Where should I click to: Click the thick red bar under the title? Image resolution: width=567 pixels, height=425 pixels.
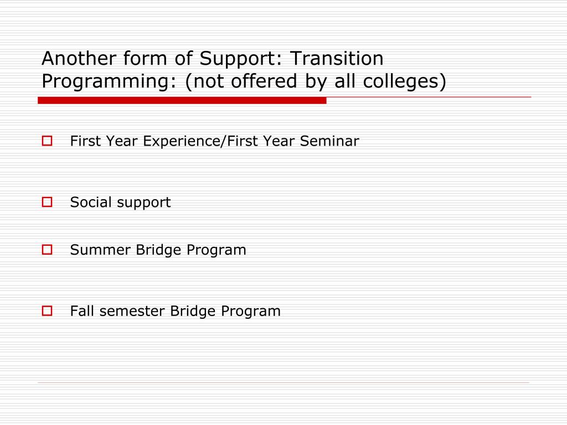click(182, 100)
